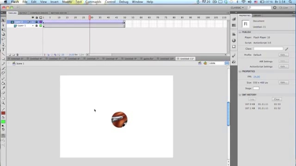This screenshot has width=296, height=166.
Task: Select the Pencil tool
Action: (3, 64)
